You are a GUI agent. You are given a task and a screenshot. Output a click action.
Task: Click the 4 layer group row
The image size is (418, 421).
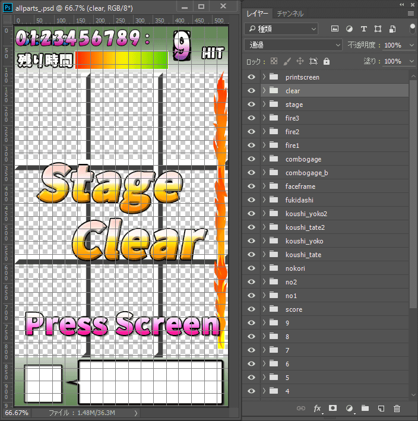tap(334, 391)
